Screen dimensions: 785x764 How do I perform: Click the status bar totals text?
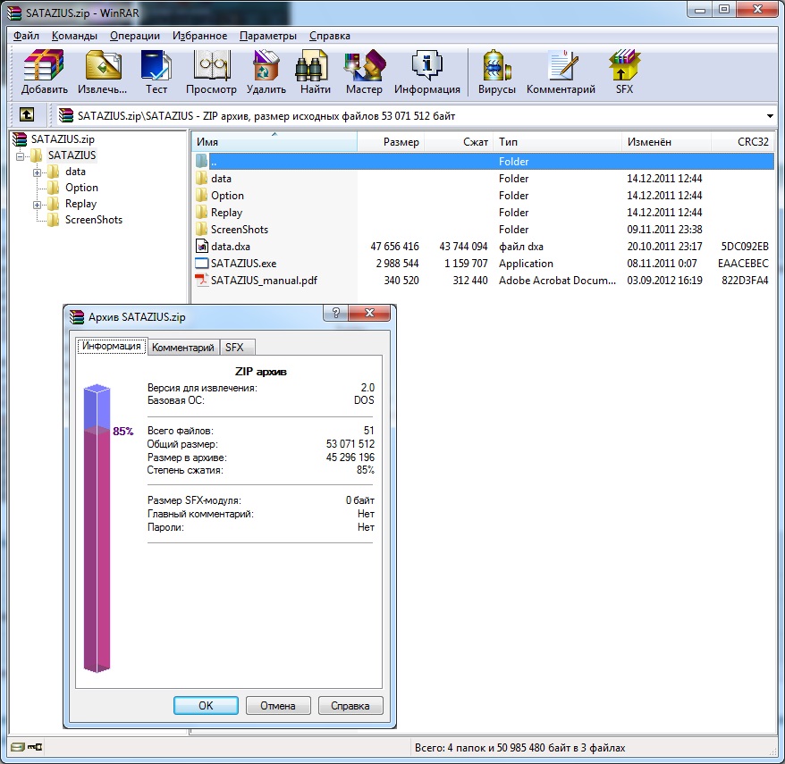click(x=519, y=748)
